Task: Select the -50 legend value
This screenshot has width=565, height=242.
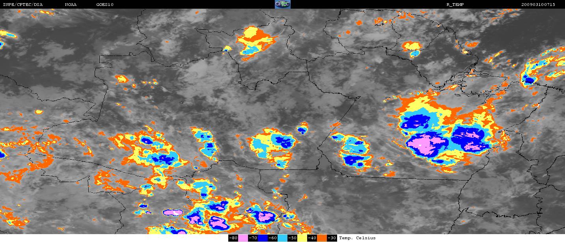Action: [x=292, y=238]
